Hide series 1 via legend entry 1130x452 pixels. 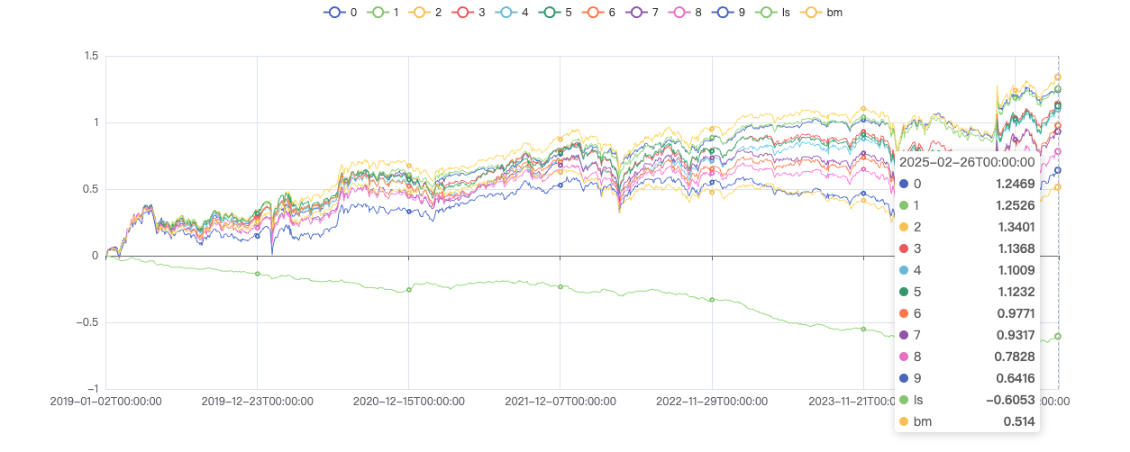pos(378,13)
